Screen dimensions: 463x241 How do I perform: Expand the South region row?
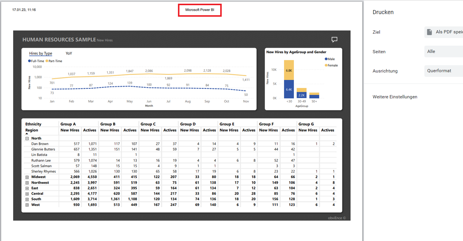27,199
